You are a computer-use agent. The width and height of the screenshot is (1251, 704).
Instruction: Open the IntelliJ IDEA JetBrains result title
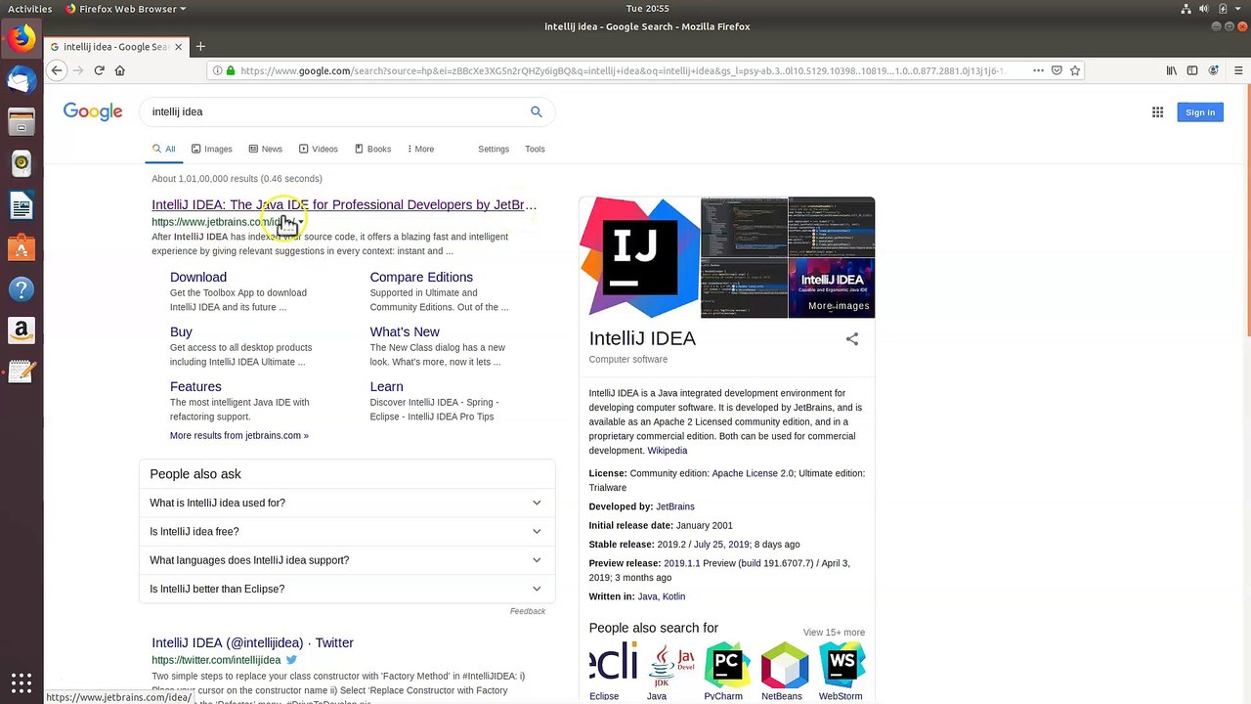coord(344,204)
